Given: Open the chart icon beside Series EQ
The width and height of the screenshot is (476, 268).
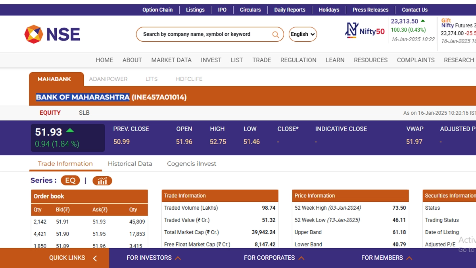Looking at the screenshot, I should 102,181.
